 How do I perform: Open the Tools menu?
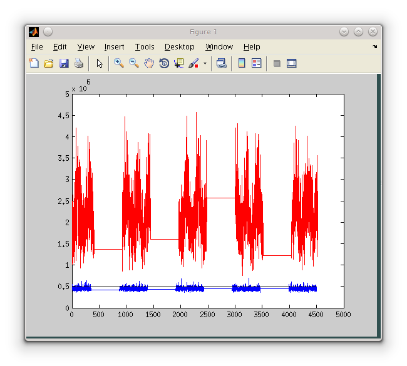(145, 47)
